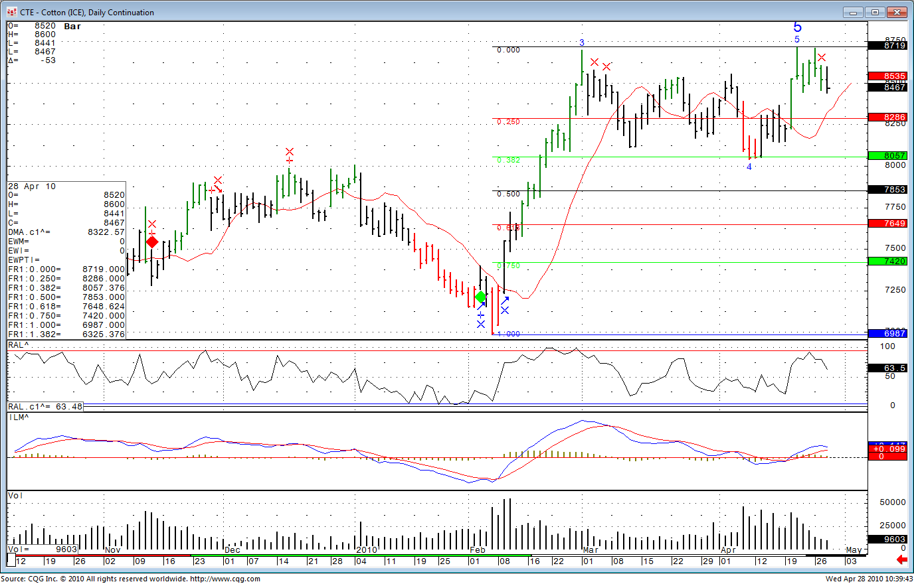Image resolution: width=914 pixels, height=584 pixels.
Task: Minimize the chart window
Action: 853,12
